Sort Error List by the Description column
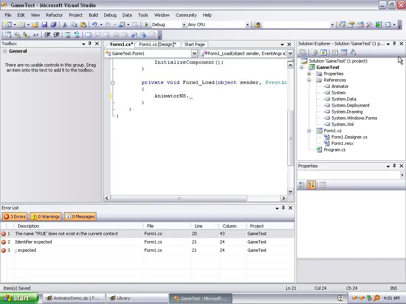This screenshot has height=304, width=406. click(x=79, y=226)
